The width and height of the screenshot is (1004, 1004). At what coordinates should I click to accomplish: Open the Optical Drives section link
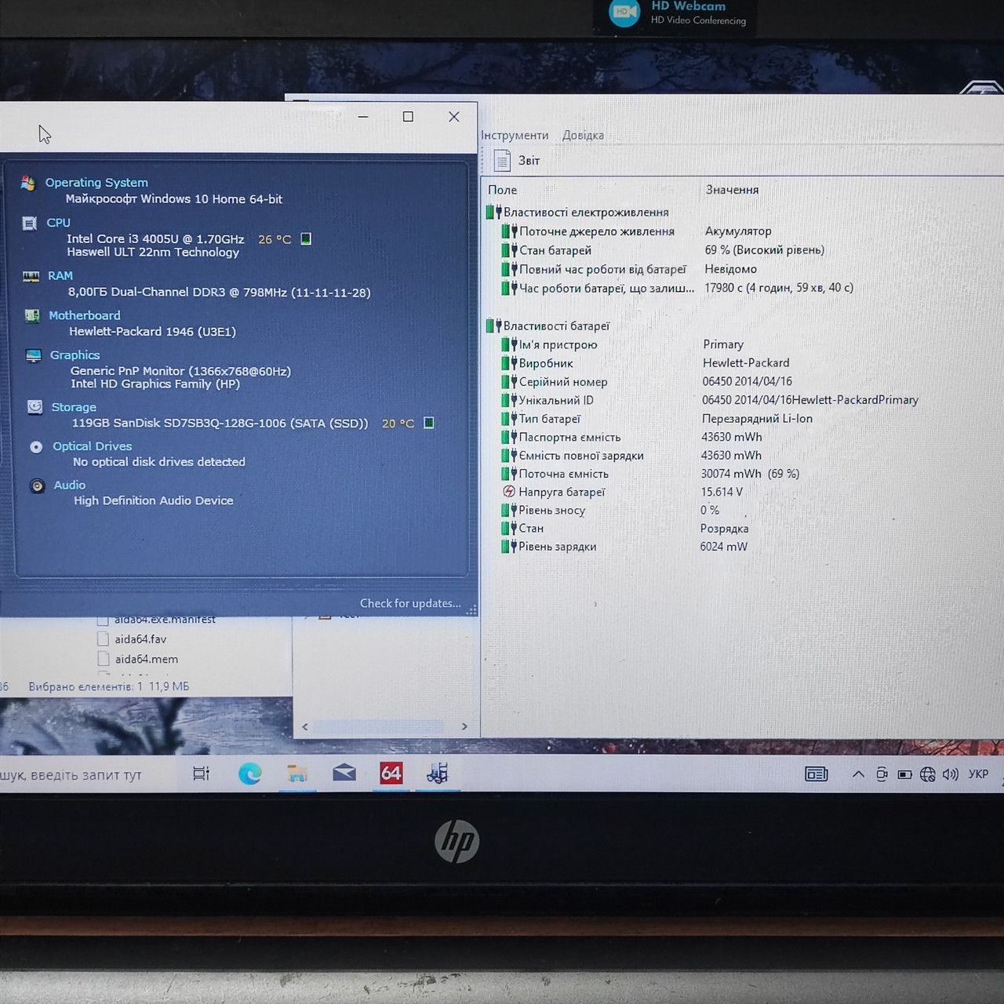[93, 446]
